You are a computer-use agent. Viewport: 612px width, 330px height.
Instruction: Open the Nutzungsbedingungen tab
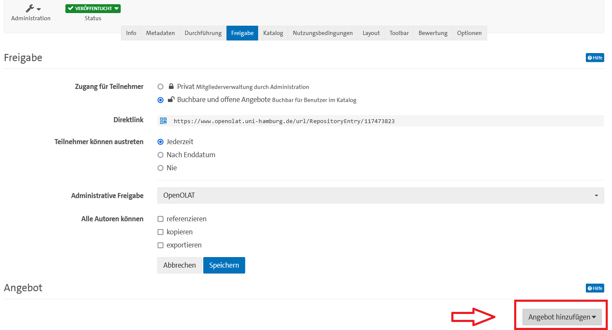pyautogui.click(x=323, y=33)
